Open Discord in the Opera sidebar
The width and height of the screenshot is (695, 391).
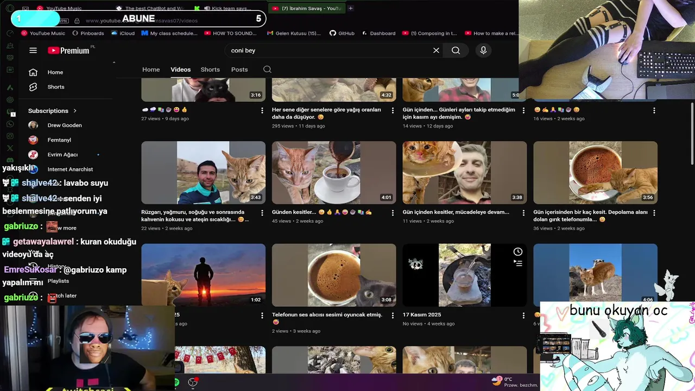[x=10, y=160]
